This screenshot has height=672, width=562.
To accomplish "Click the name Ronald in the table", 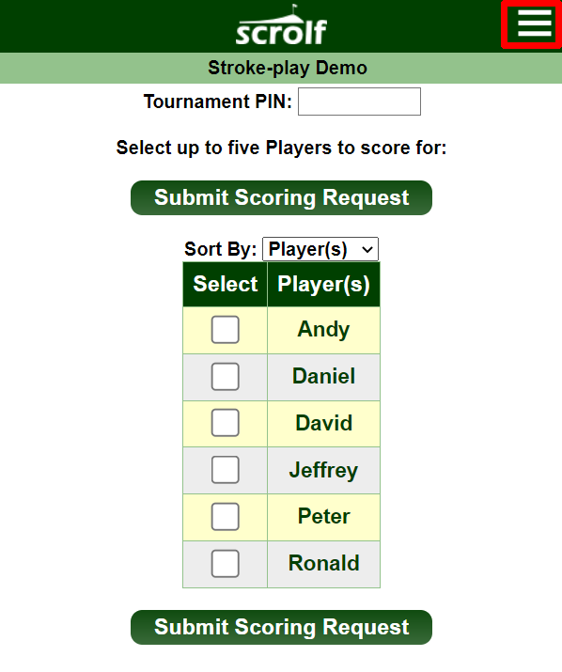I will click(x=323, y=563).
